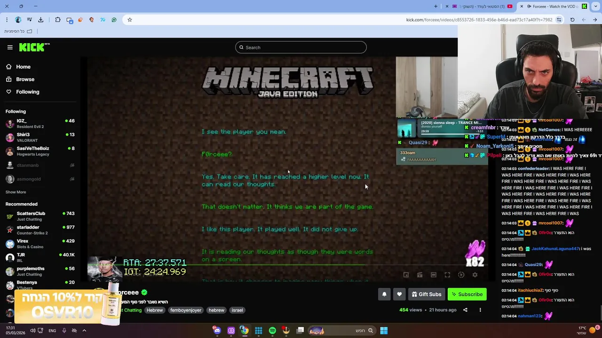The height and width of the screenshot is (338, 602).
Task: Open the all bookmarks folder
Action: (18, 31)
